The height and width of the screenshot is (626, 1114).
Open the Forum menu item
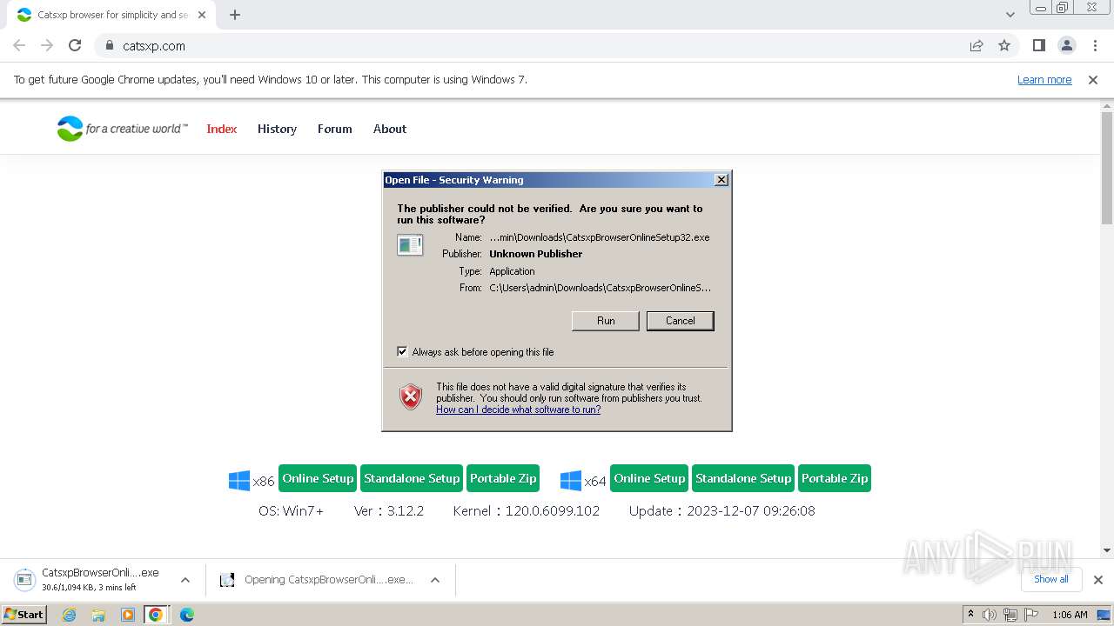click(x=335, y=129)
